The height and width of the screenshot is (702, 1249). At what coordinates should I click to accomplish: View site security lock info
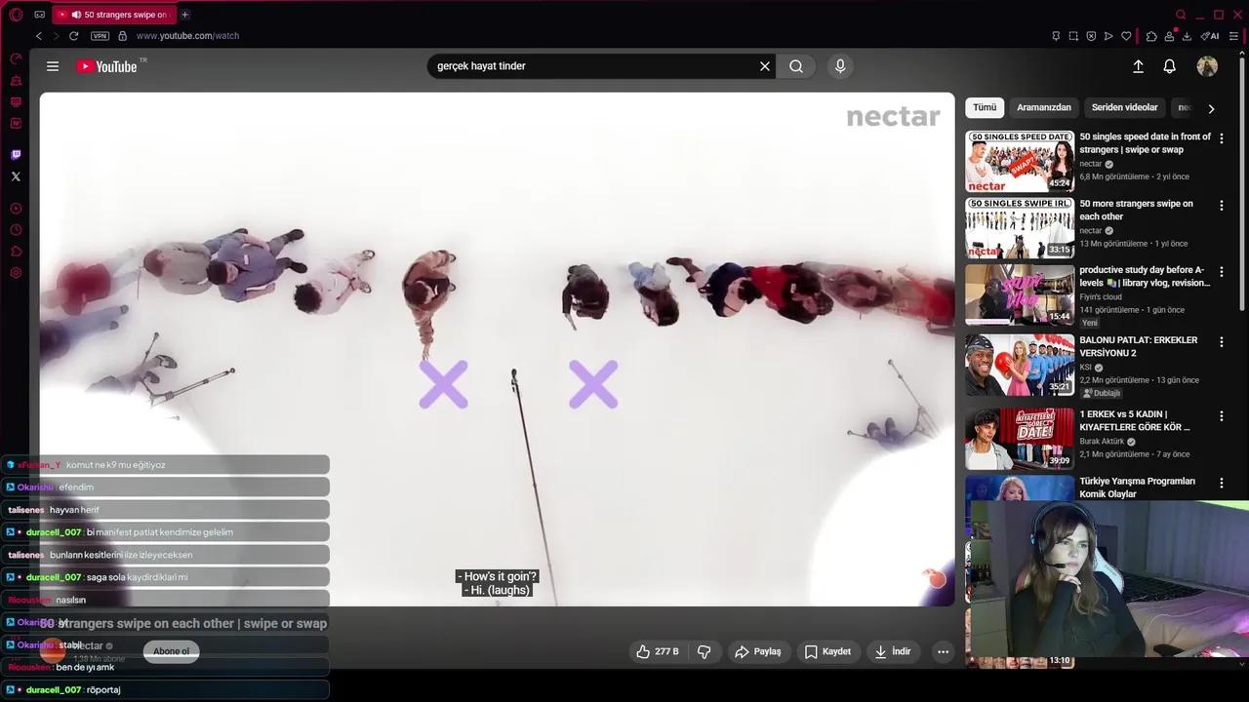click(122, 36)
